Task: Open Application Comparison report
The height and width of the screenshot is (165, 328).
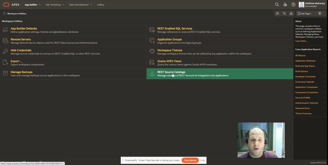Action: point(306,87)
